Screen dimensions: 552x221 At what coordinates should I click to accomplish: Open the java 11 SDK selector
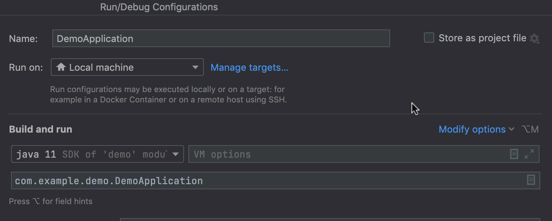pos(92,154)
